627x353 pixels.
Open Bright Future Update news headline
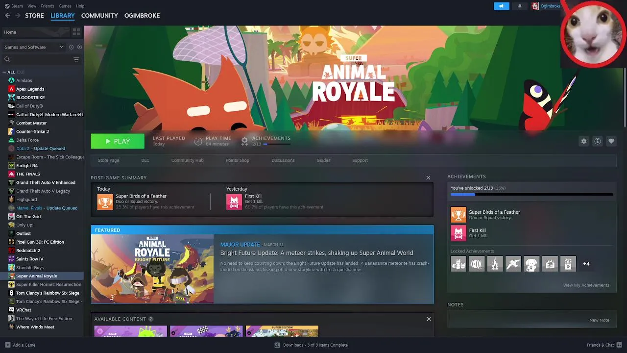click(x=316, y=253)
